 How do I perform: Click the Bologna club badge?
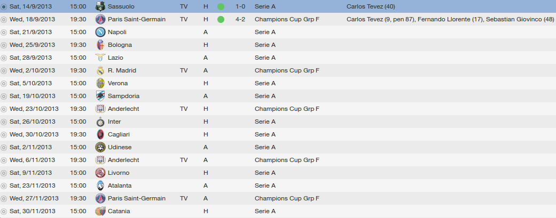coord(100,45)
